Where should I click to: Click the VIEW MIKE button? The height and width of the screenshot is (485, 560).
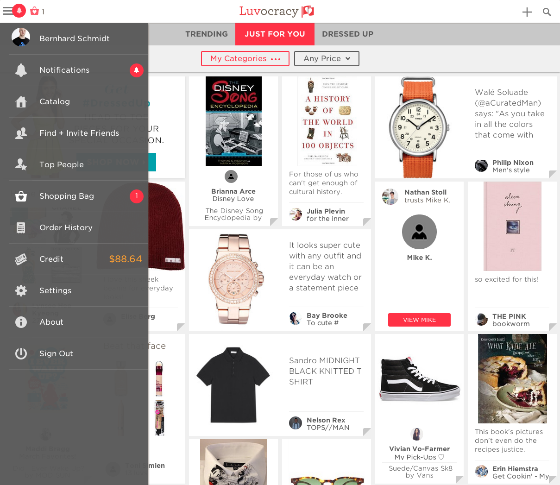coord(419,320)
